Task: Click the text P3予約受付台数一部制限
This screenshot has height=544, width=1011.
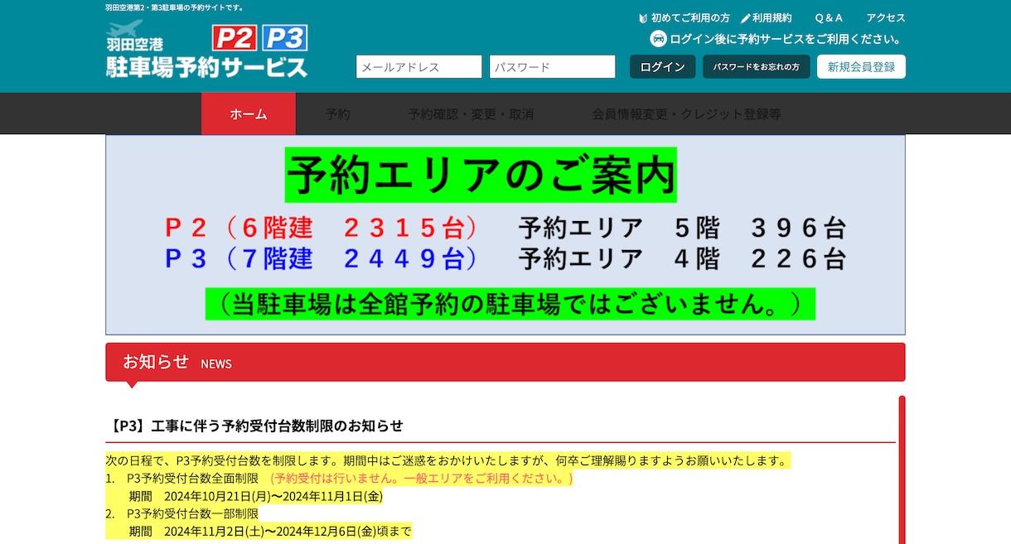Action: [192, 514]
